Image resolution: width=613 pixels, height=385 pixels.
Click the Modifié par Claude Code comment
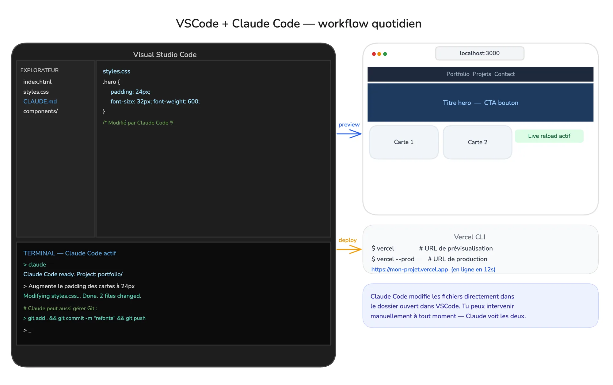[x=138, y=122]
